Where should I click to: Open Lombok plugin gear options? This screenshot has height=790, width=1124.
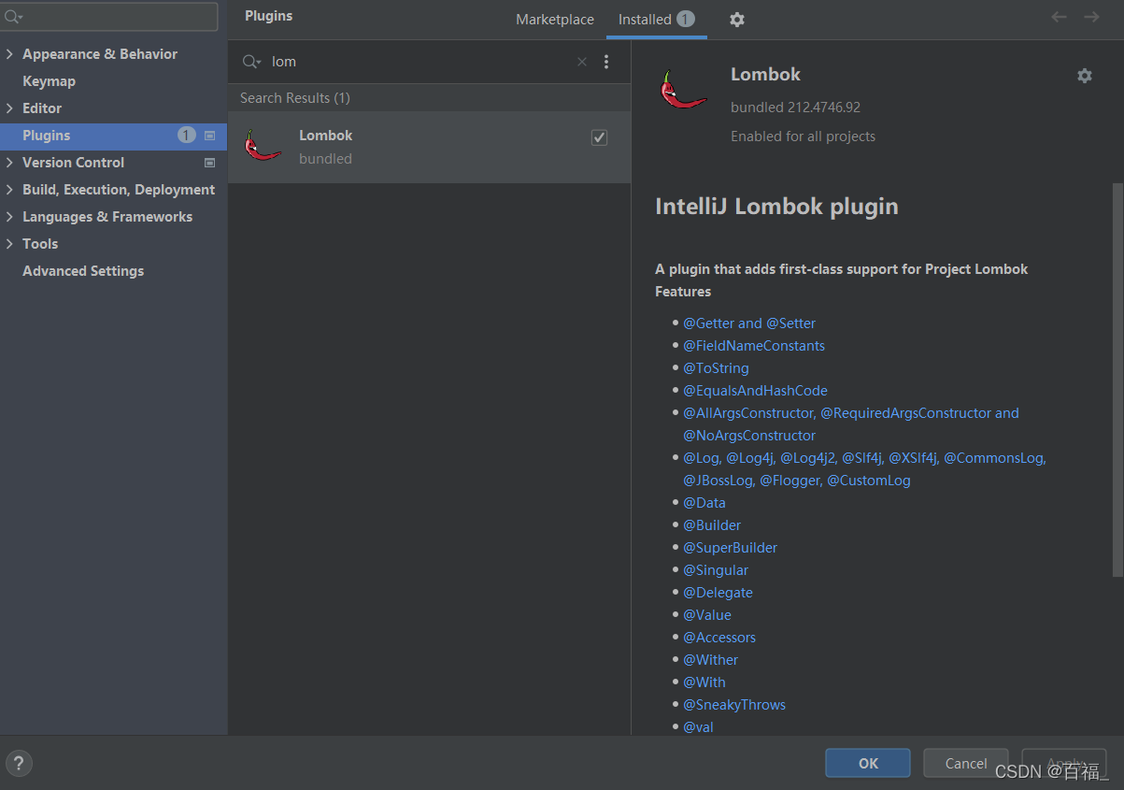click(1084, 76)
